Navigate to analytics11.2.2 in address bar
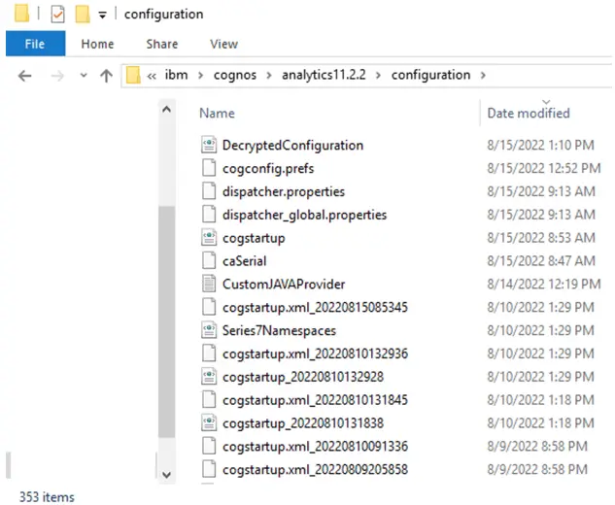The width and height of the screenshot is (615, 505). click(324, 75)
